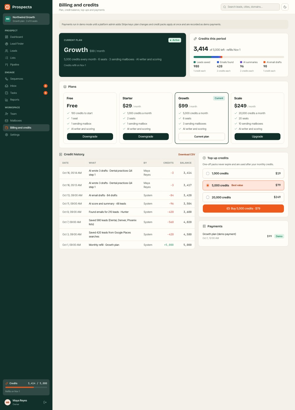This screenshot has height=410, width=295.
Task: Click Buy 5,000 credits · $79 button
Action: [243, 209]
